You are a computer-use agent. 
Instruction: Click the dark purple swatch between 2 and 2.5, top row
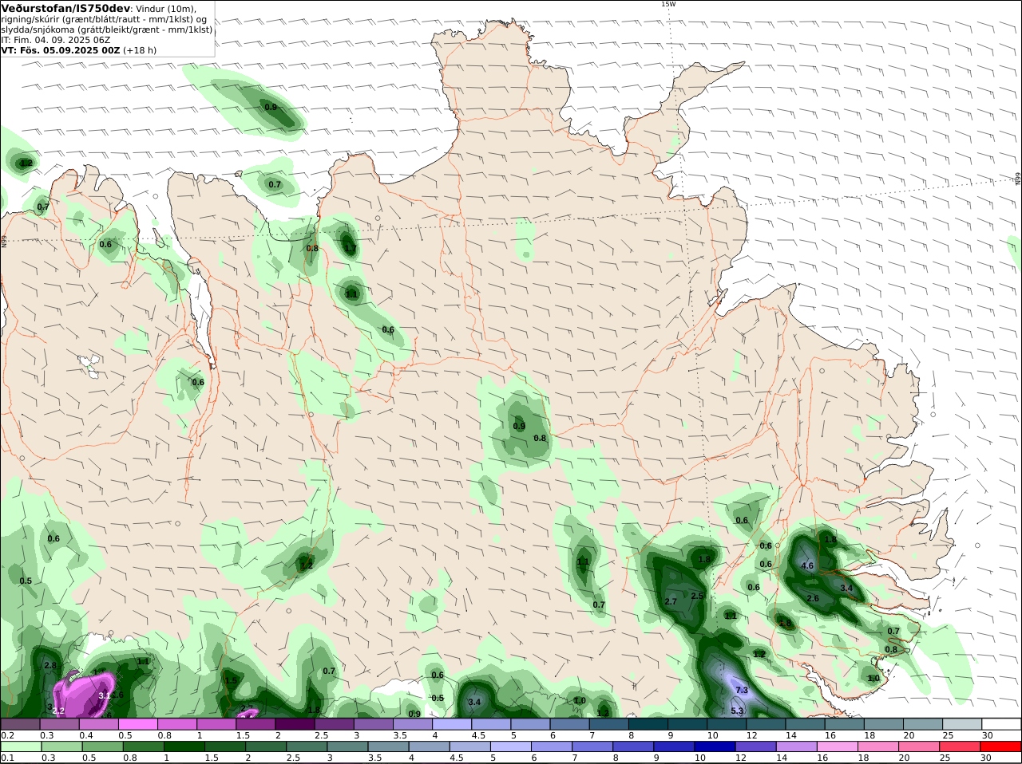pos(295,724)
